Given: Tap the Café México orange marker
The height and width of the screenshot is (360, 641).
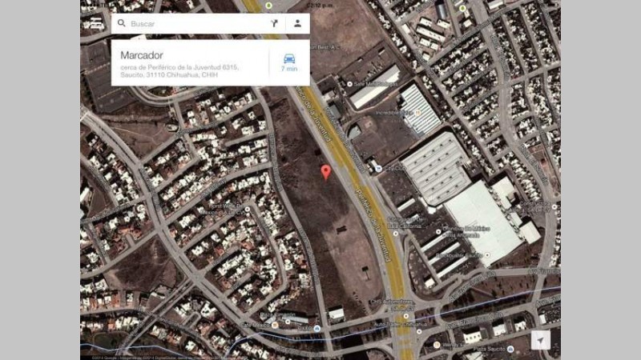Looking at the screenshot, I should [x=275, y=325].
